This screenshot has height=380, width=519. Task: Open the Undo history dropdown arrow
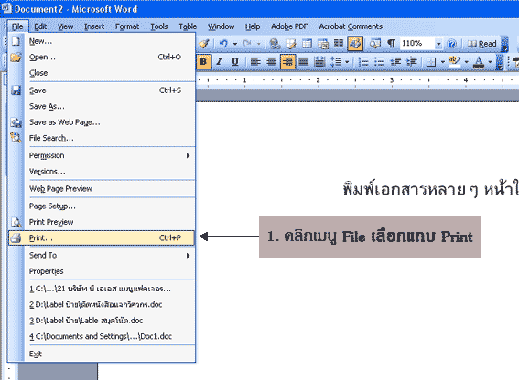point(235,43)
